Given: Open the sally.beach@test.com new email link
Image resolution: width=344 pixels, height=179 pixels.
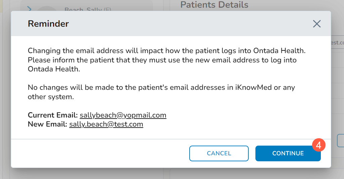Looking at the screenshot, I should pyautogui.click(x=106, y=124).
